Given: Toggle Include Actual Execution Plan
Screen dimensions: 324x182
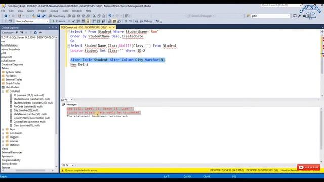Looking at the screenshot, I should coord(94,21).
